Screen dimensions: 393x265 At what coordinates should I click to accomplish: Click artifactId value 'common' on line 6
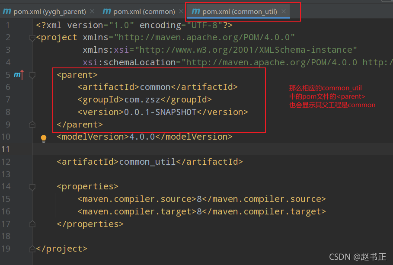155,87
